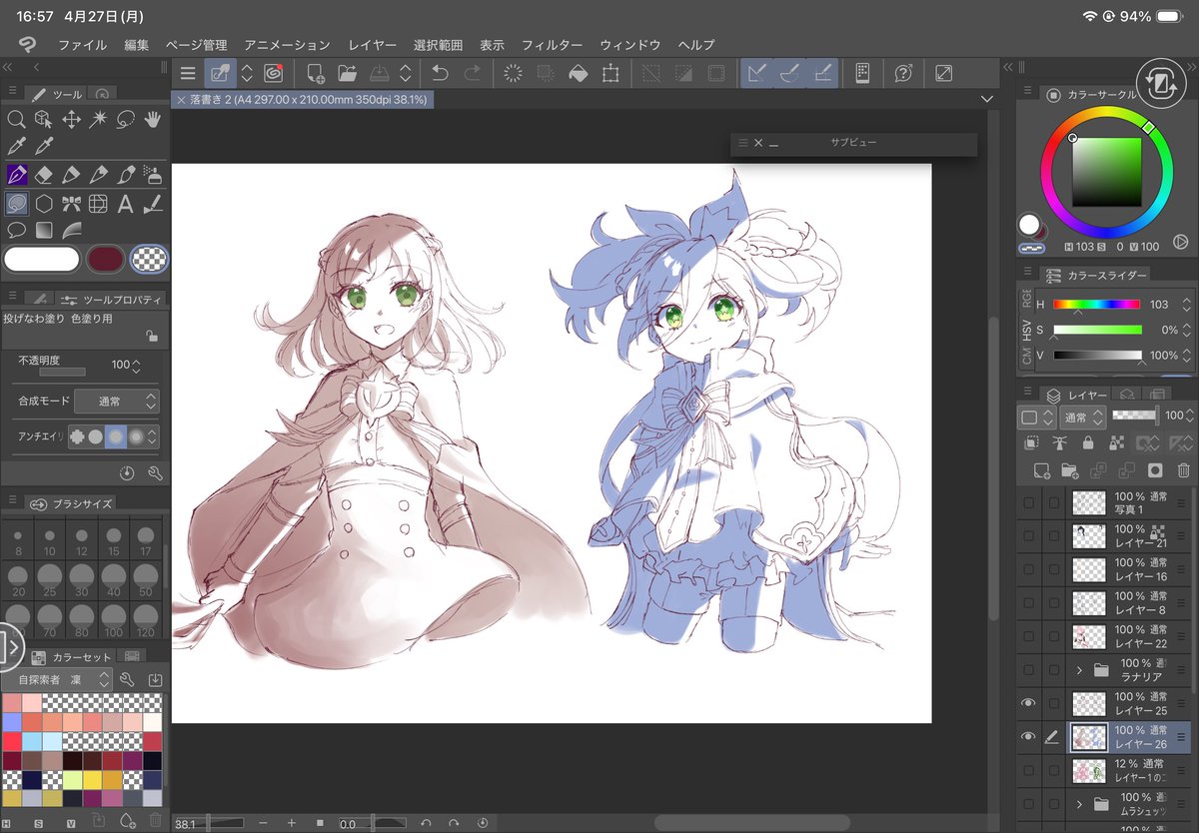
Task: Select the Zoom tool
Action: [17, 120]
